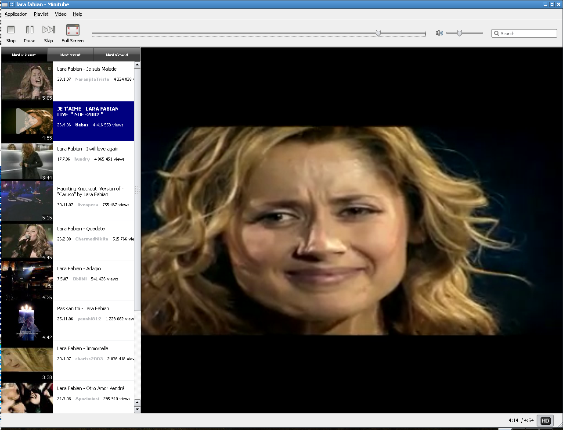Image resolution: width=563 pixels, height=430 pixels.
Task: Click the playing video area
Action: 351,231
